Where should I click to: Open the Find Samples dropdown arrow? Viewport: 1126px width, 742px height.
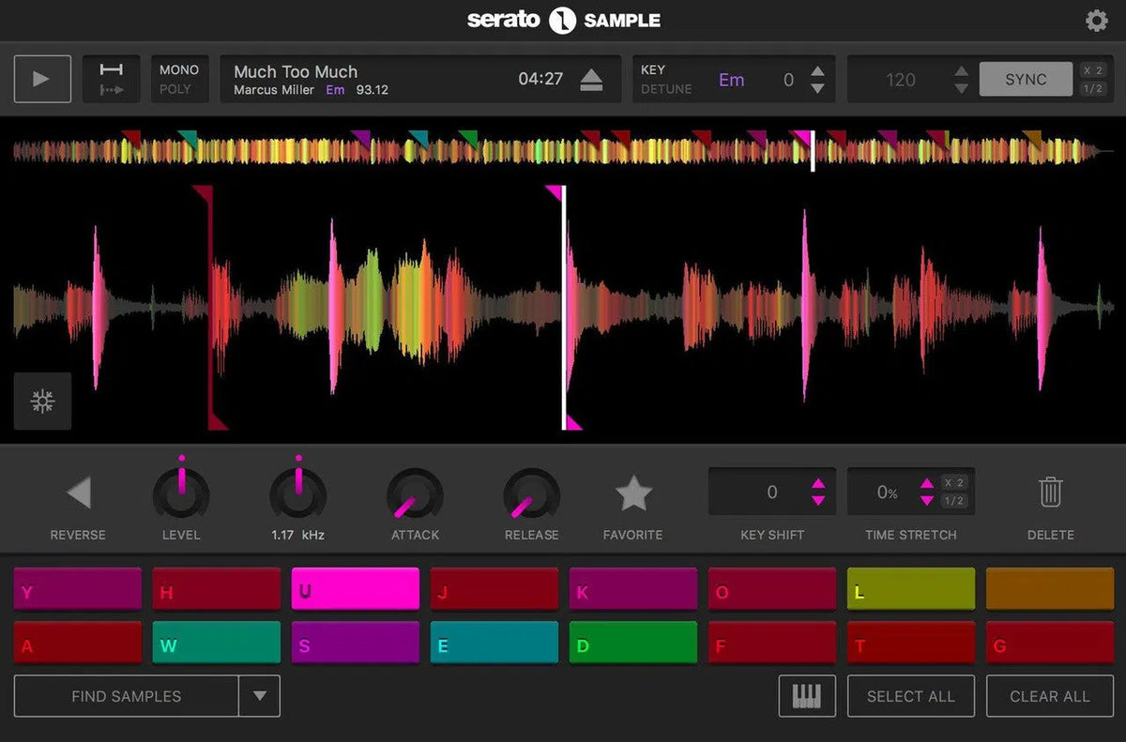[260, 696]
